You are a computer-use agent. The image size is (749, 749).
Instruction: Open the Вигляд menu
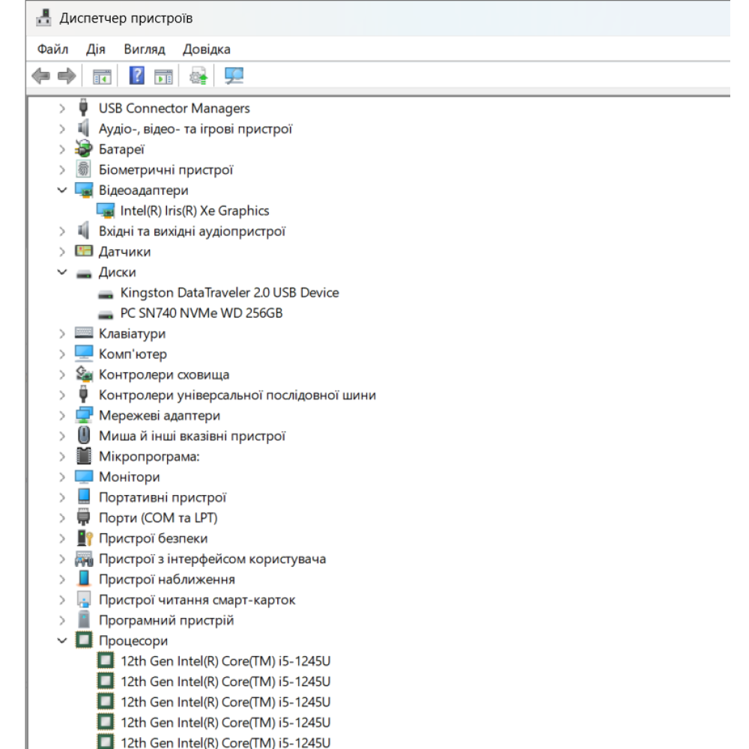tap(145, 49)
